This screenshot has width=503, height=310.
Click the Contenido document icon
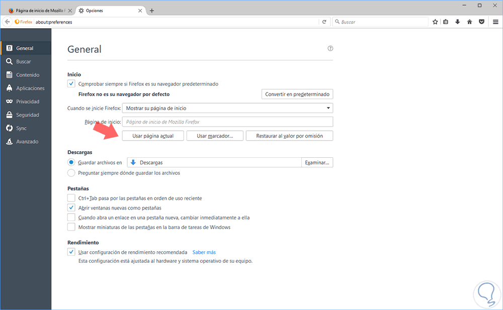coord(9,75)
